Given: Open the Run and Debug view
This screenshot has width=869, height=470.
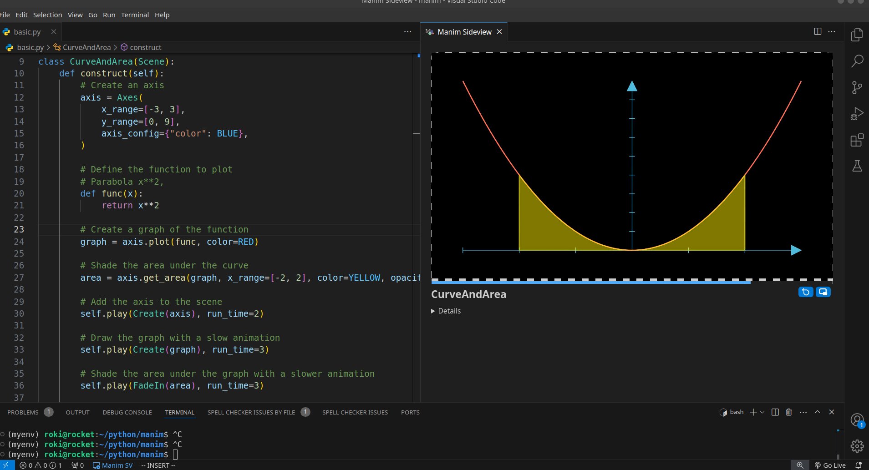Looking at the screenshot, I should pos(857,114).
